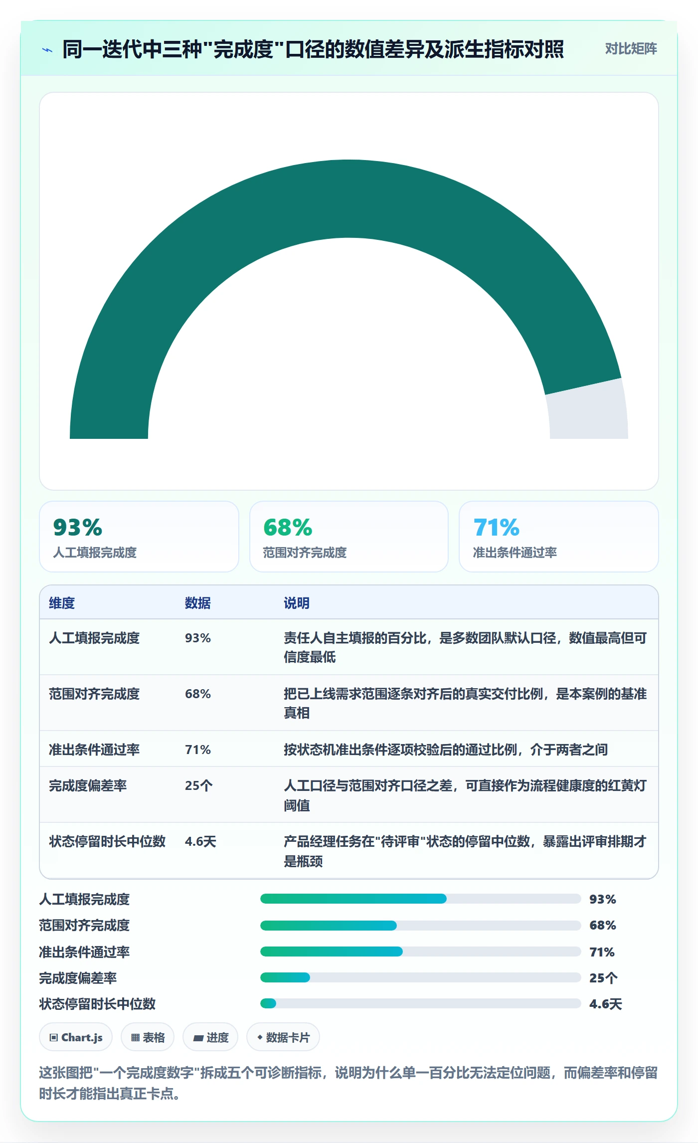Click the 对比矩阵 badge in the header
This screenshot has width=698, height=1143.
(631, 49)
